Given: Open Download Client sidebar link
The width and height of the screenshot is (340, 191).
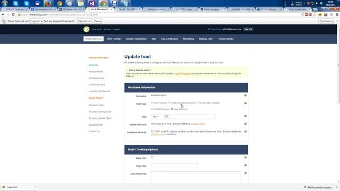Looking at the screenshot, I should 97,84.
